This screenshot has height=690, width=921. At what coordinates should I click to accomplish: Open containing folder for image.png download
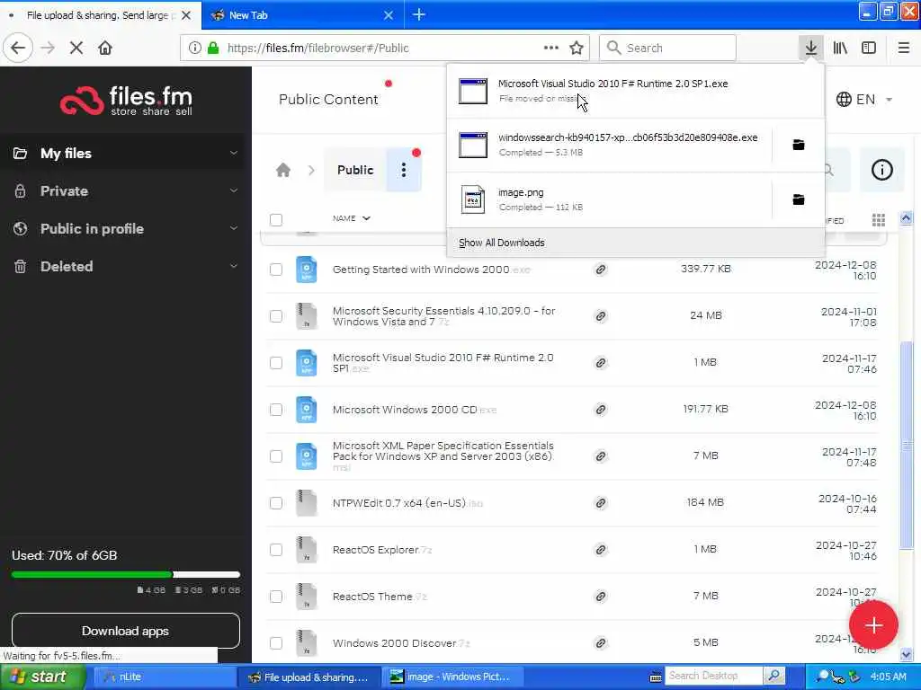pyautogui.click(x=799, y=199)
